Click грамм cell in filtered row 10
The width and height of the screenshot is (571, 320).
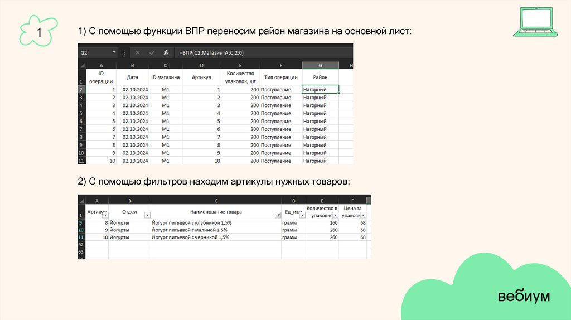tap(293, 230)
